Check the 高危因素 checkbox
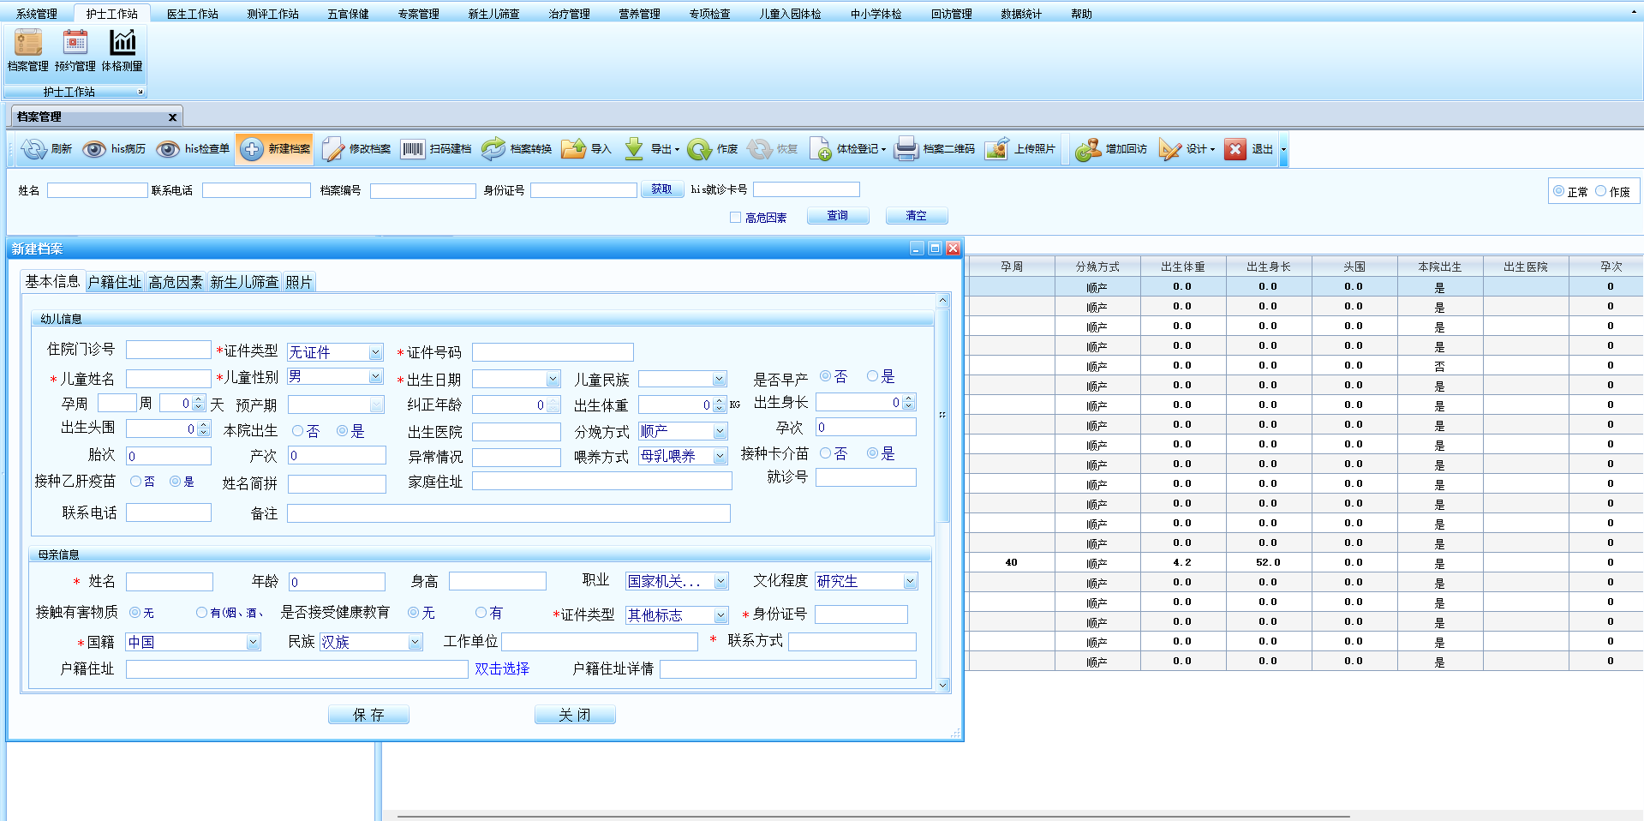1644x821 pixels. click(735, 218)
